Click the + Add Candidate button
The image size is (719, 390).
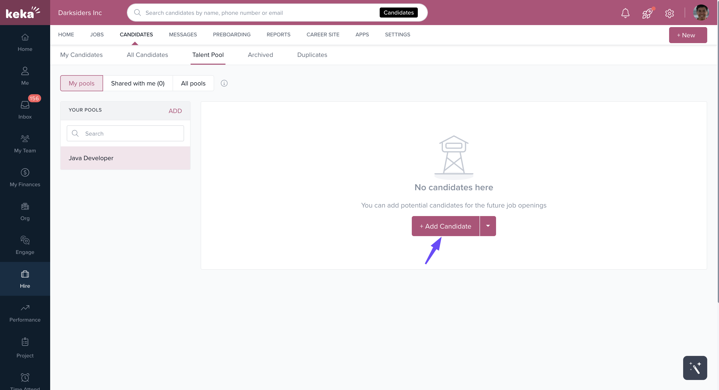click(x=445, y=226)
